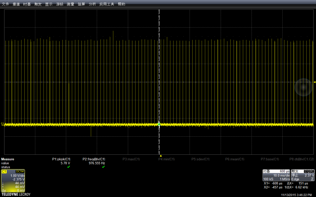Screen dimensions: 316x197
Task: Select the P5:sdev(C1) measurement slot
Action: pyautogui.click(x=201, y=159)
